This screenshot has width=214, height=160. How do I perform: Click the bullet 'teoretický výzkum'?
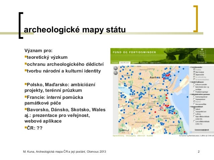click(46, 57)
